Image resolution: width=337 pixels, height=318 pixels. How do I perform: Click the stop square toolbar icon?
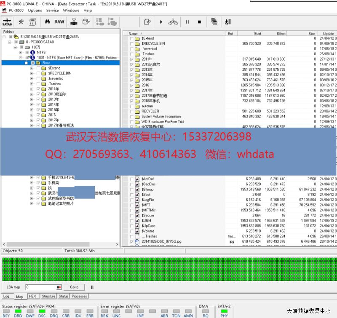199,22
